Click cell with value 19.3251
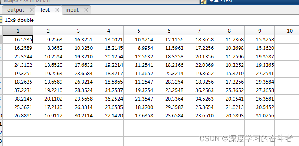 18,73
